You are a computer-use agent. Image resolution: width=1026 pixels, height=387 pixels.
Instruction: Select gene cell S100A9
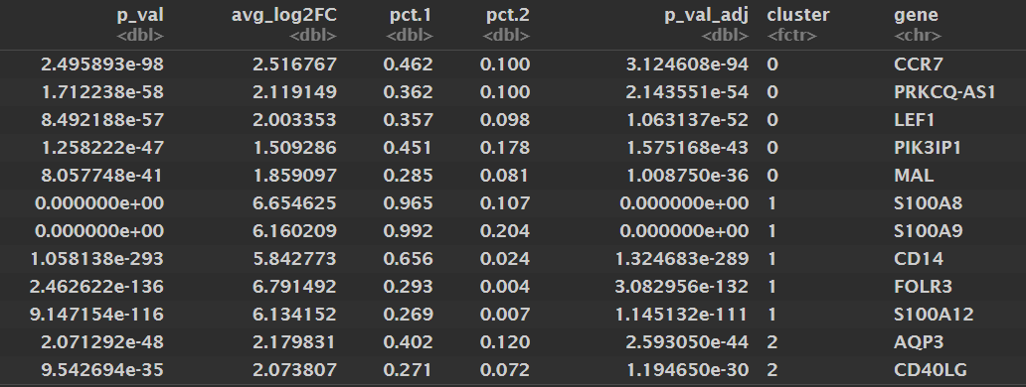pos(928,231)
